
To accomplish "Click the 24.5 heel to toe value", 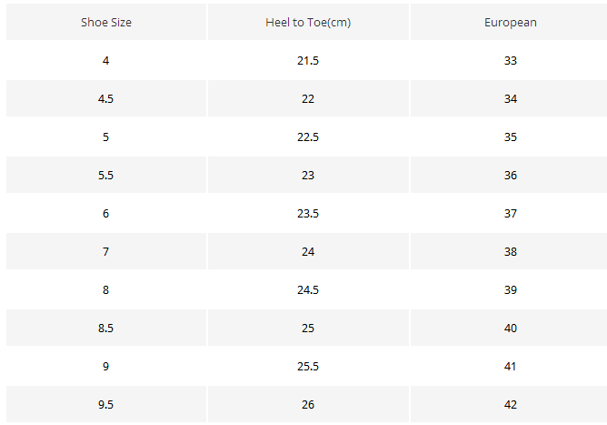I will click(x=308, y=289).
